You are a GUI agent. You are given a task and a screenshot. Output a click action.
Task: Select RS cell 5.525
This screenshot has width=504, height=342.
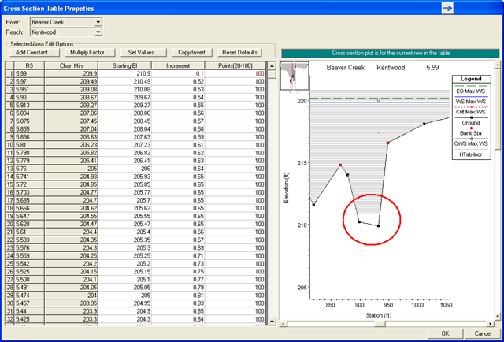coord(29,272)
